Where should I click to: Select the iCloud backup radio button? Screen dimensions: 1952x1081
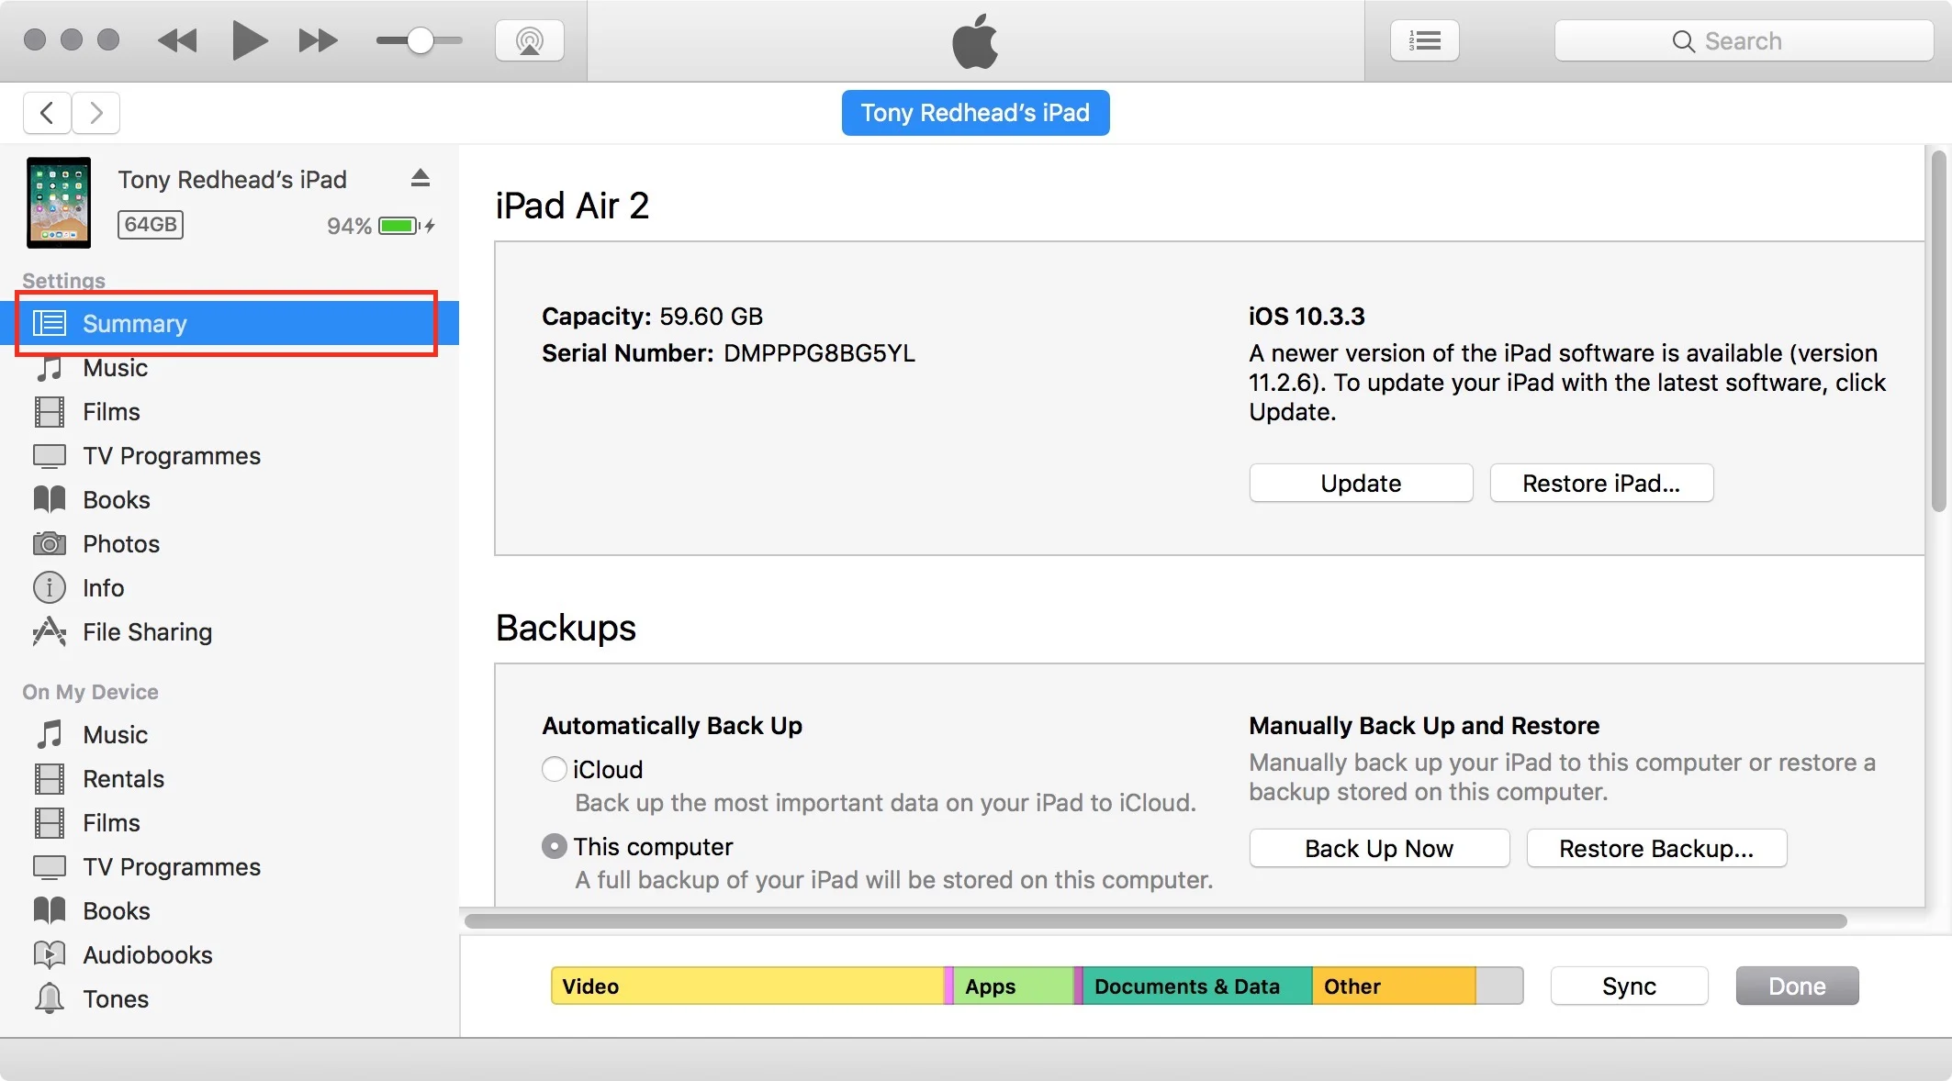click(555, 769)
